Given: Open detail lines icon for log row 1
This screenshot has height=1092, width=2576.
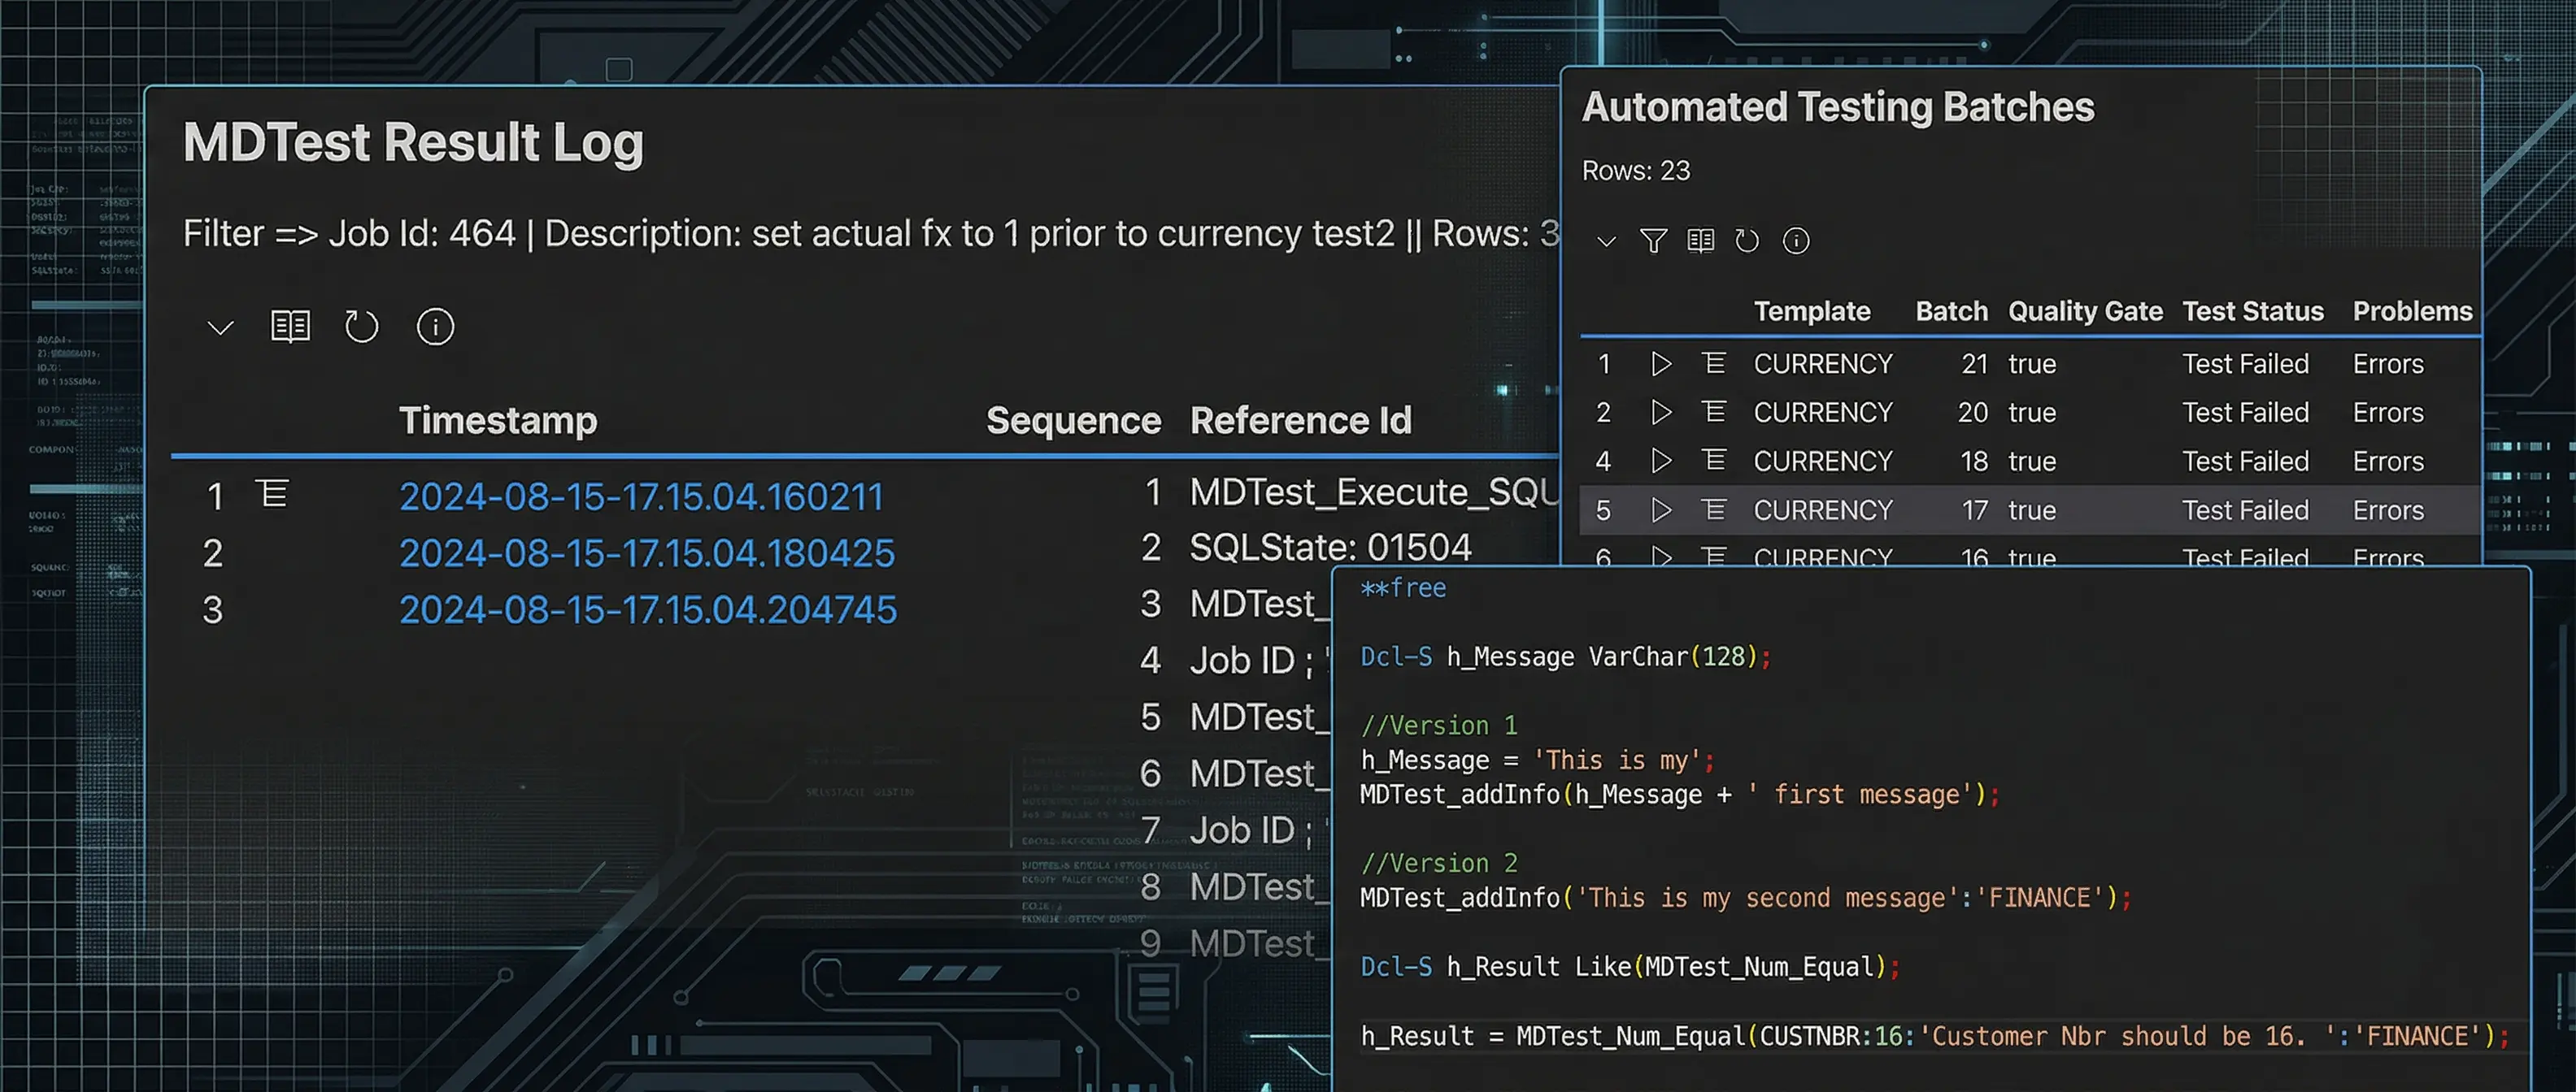Looking at the screenshot, I should click(x=272, y=495).
